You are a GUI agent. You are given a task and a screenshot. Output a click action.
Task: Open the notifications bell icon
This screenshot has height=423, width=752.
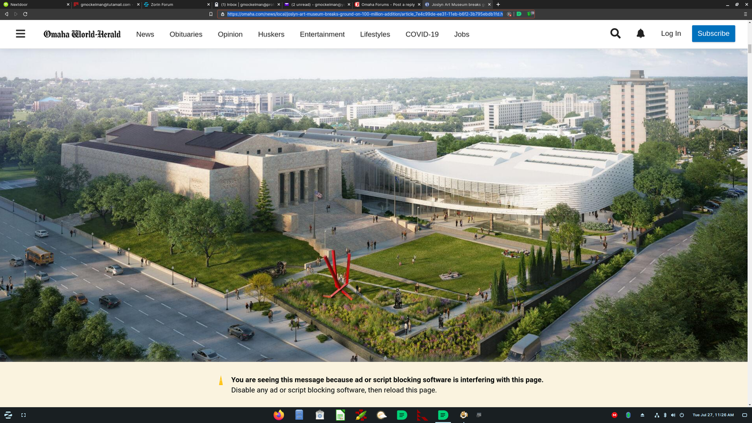coord(640,33)
